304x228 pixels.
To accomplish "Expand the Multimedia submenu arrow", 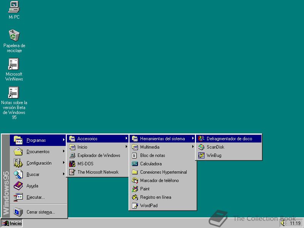I will pos(193,147).
